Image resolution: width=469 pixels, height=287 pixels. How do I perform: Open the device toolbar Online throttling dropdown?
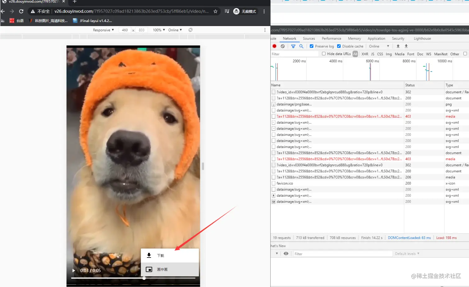[x=175, y=30]
